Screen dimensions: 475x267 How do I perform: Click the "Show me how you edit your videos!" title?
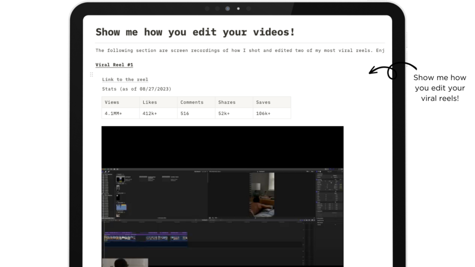click(195, 32)
